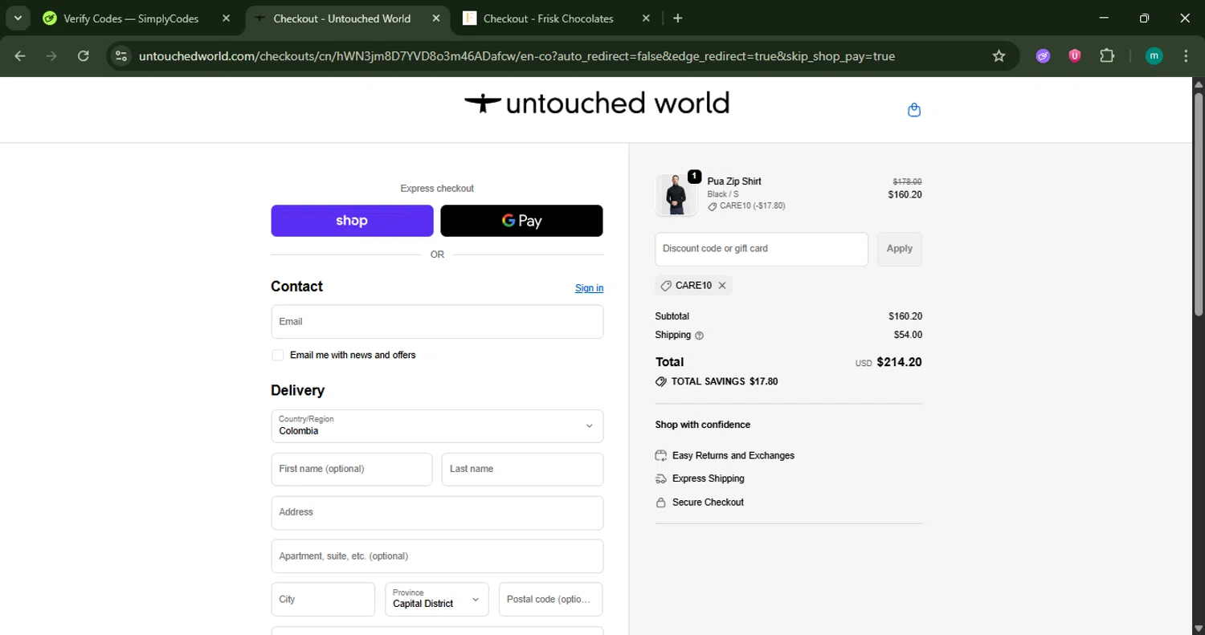Switch to Checkout Frisk Chocolates tab
Image resolution: width=1205 pixels, height=635 pixels.
(549, 18)
